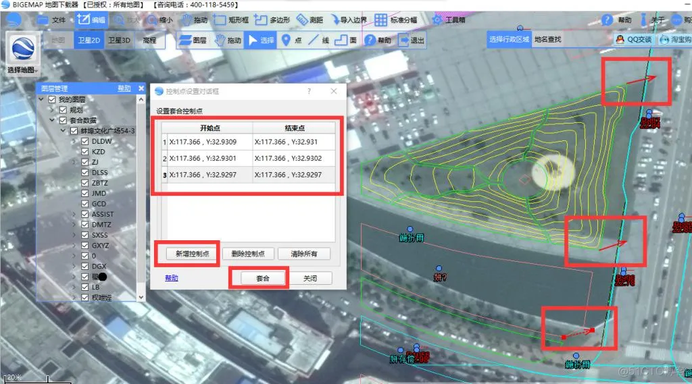Viewport: 692px width, 384px height.
Task: Click the 套合 fit button
Action: click(263, 278)
